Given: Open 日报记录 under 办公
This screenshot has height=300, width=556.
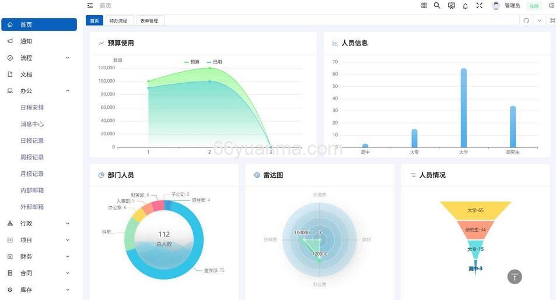Looking at the screenshot, I should [x=32, y=140].
